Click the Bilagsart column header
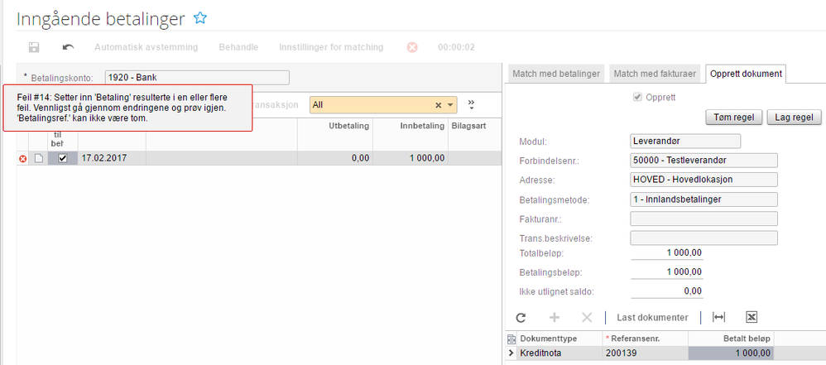Screen dimensions: 826x365 pos(474,134)
